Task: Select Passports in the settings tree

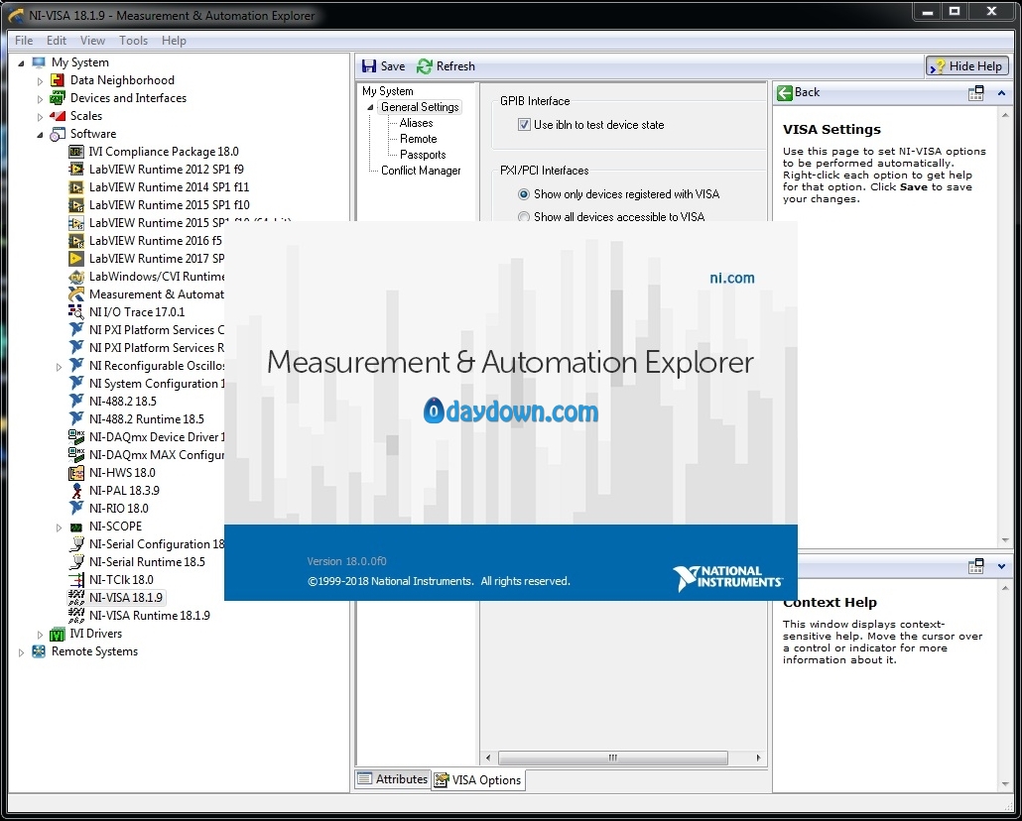Action: click(423, 155)
